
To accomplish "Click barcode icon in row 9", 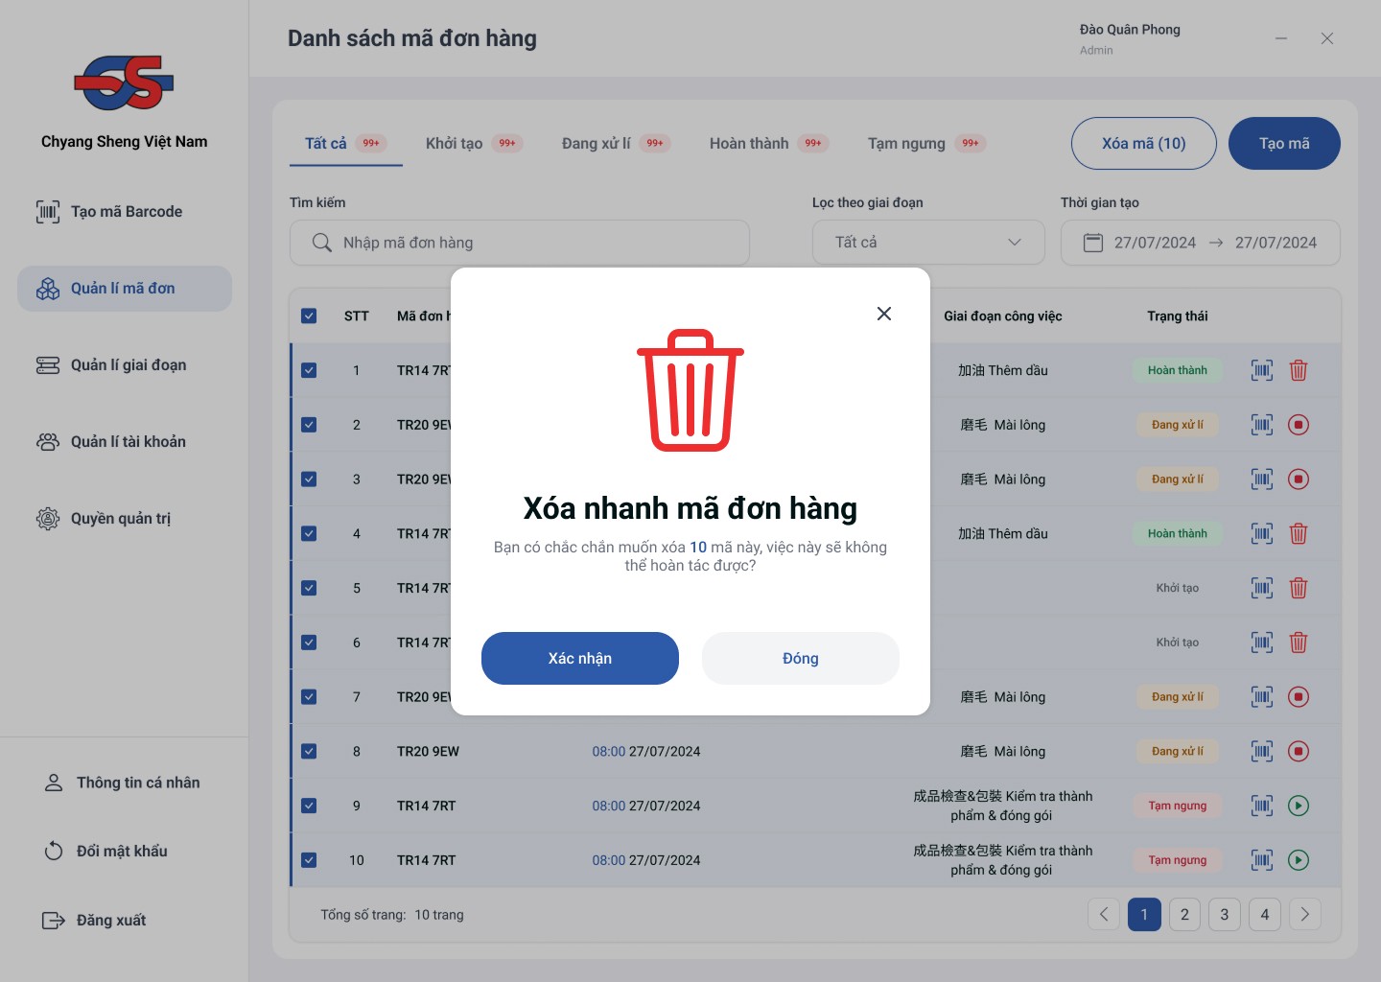I will coord(1262,806).
